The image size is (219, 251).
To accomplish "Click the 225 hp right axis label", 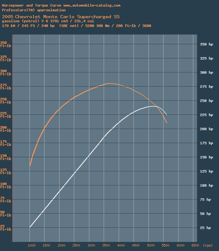I will pos(206,115).
